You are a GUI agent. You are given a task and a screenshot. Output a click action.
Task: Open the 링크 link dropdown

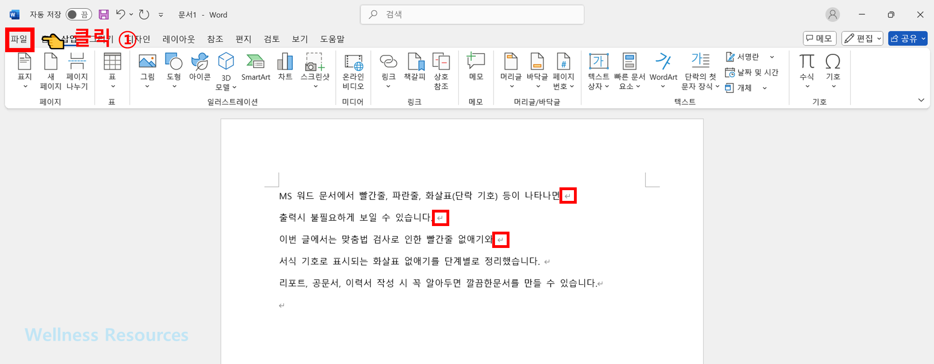pyautogui.click(x=389, y=71)
